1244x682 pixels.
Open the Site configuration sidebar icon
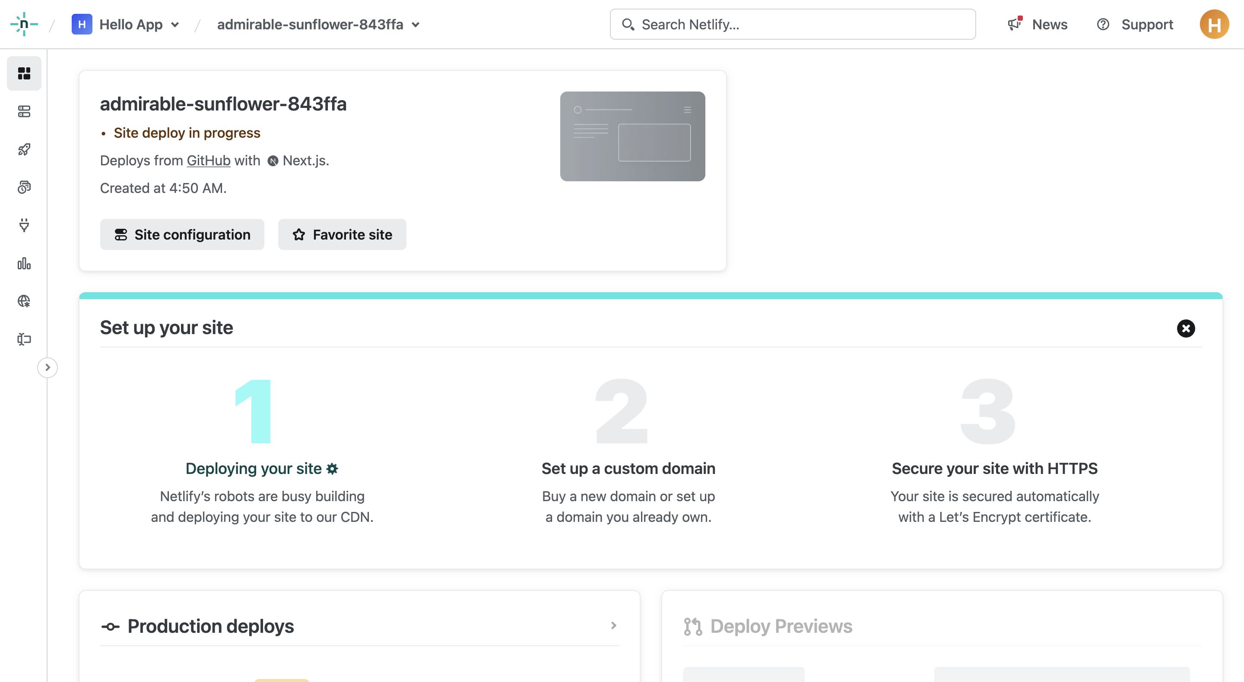pyautogui.click(x=24, y=111)
